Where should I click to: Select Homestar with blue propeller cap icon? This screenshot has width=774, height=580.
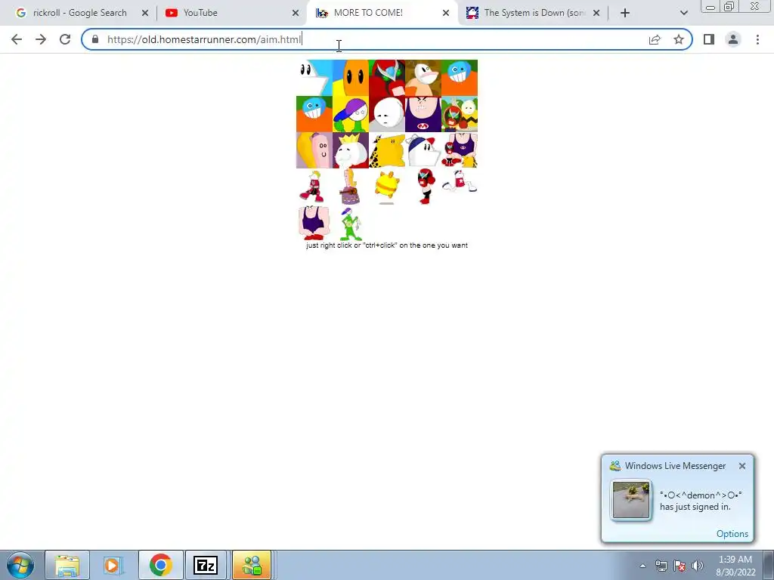point(423,150)
